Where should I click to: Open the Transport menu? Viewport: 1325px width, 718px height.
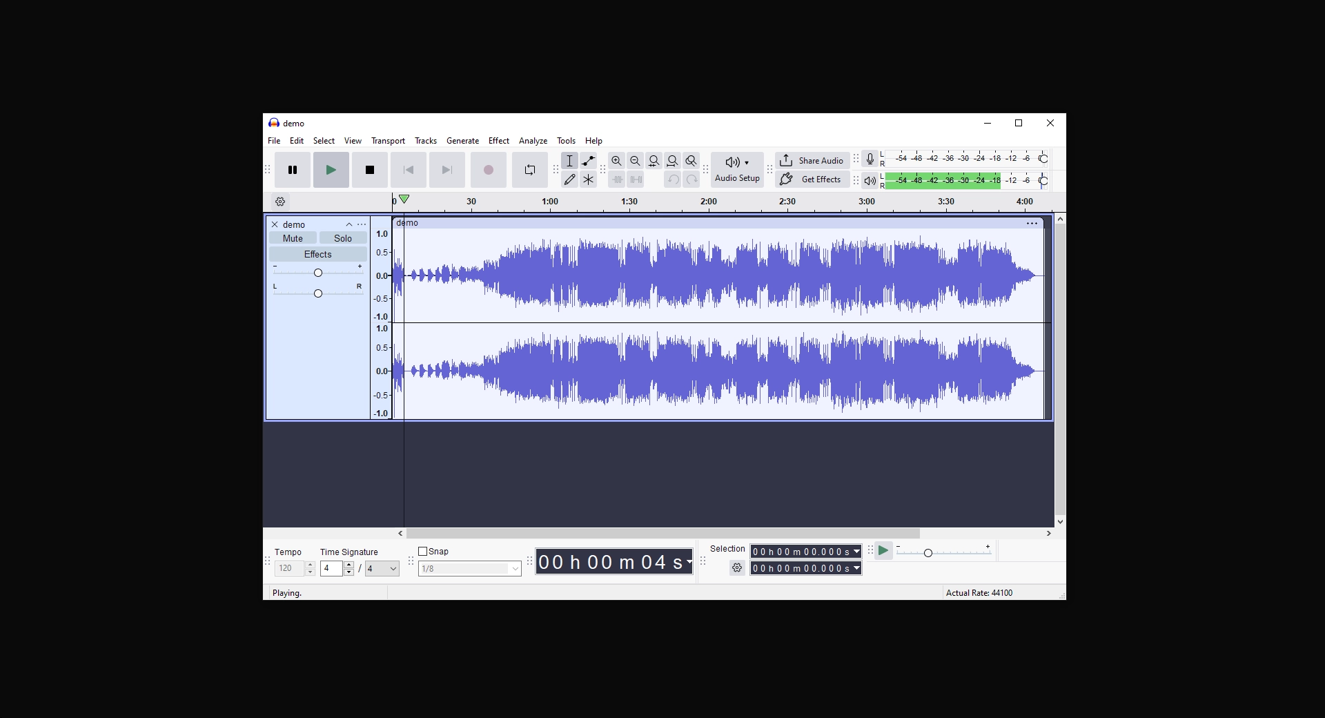(388, 141)
